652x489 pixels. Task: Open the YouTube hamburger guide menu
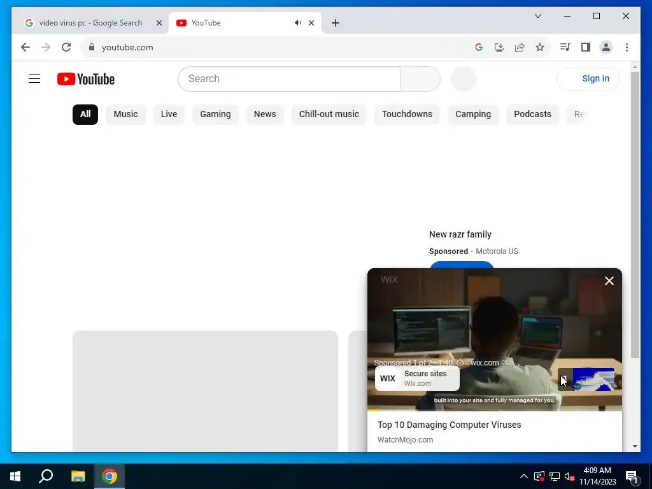34,78
